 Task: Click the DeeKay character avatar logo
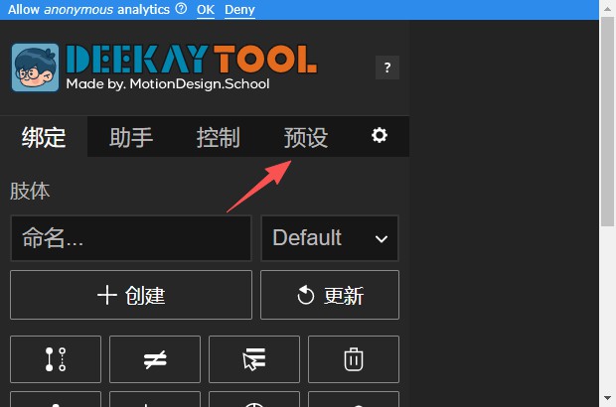tap(35, 68)
